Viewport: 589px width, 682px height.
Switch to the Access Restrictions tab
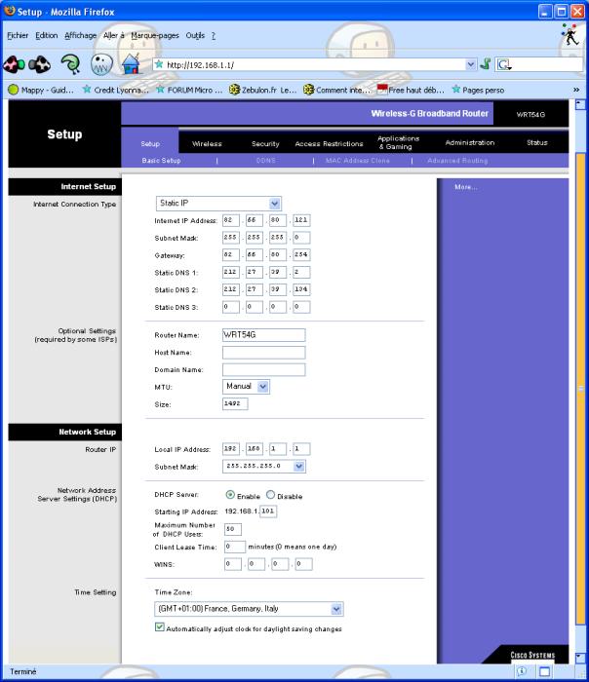pyautogui.click(x=329, y=143)
